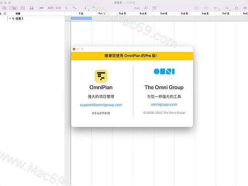248x186 pixels.
Task: Click the connect tasks chain icon in toolbar
Action: pyautogui.click(x=137, y=8)
